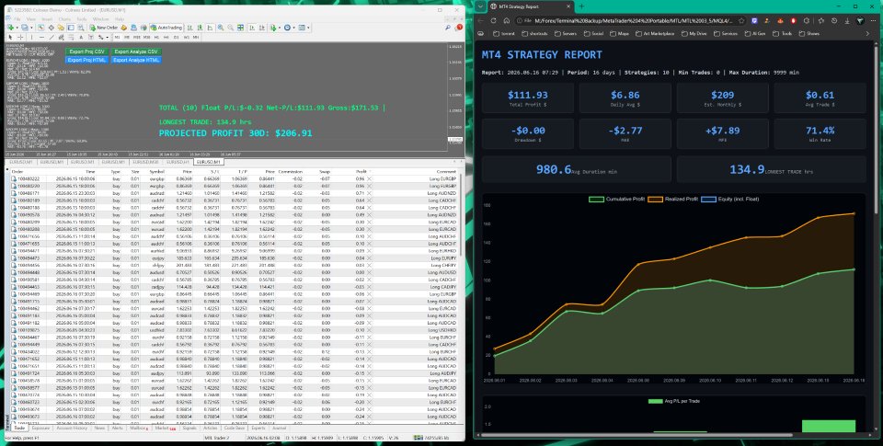Click Export Analyze HTML button
Image resolution: width=883 pixels, height=446 pixels.
pos(136,60)
